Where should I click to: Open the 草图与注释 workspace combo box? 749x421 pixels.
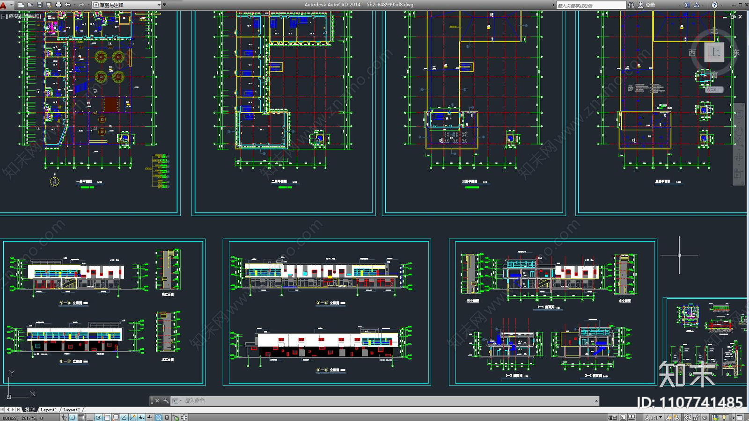tap(126, 5)
